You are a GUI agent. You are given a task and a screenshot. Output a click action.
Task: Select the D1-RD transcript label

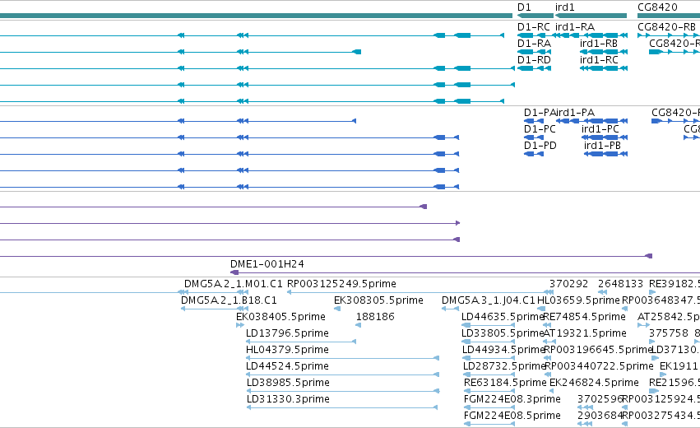pos(534,60)
